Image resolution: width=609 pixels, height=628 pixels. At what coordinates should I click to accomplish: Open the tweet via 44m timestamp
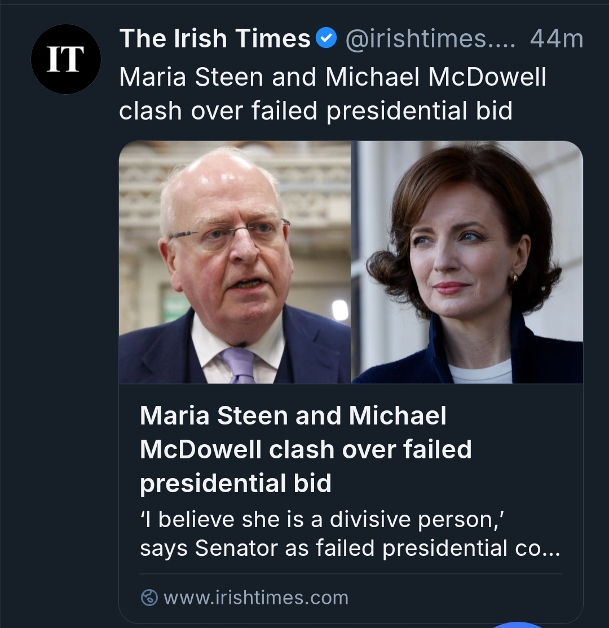(557, 39)
